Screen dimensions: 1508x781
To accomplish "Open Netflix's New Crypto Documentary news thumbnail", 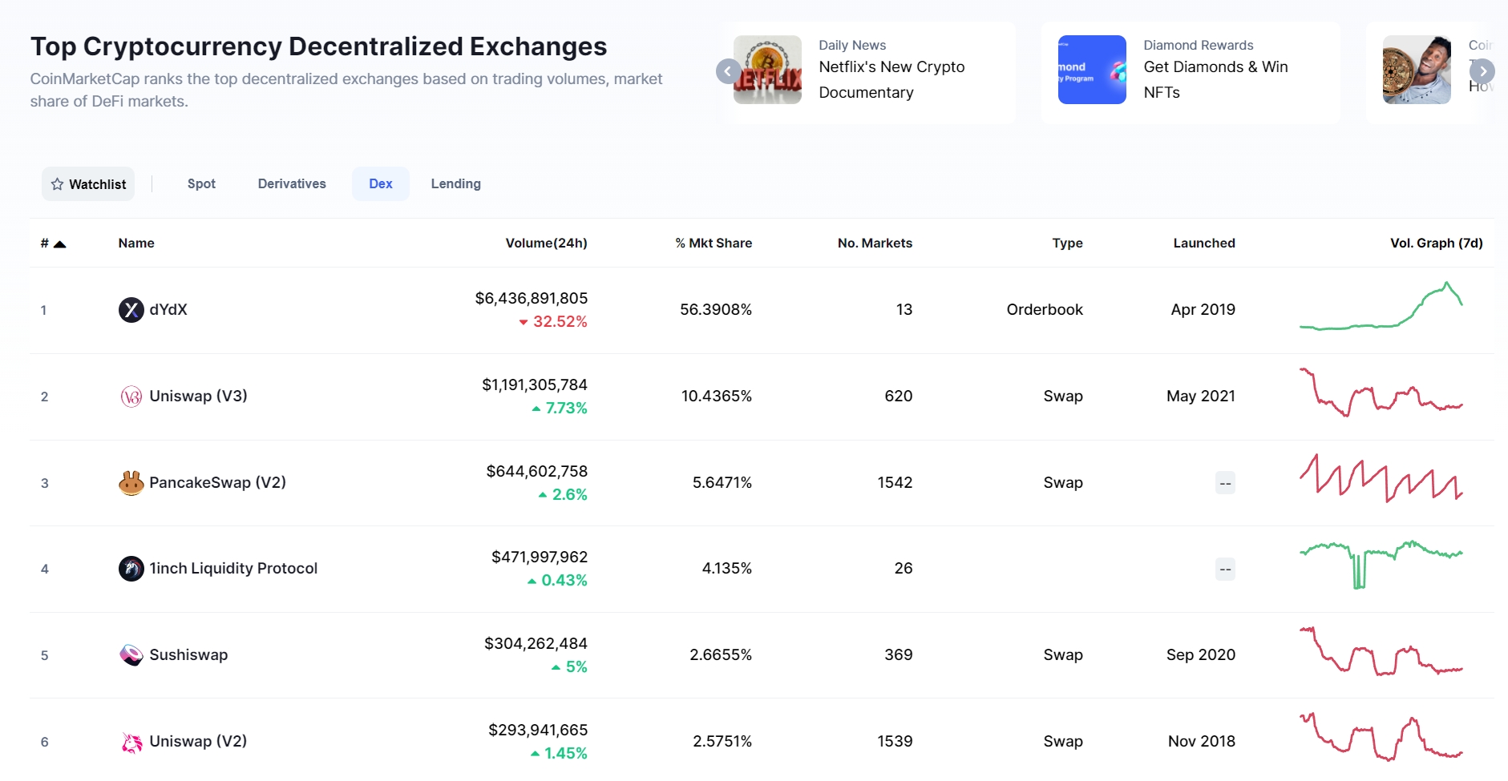I will [x=767, y=70].
